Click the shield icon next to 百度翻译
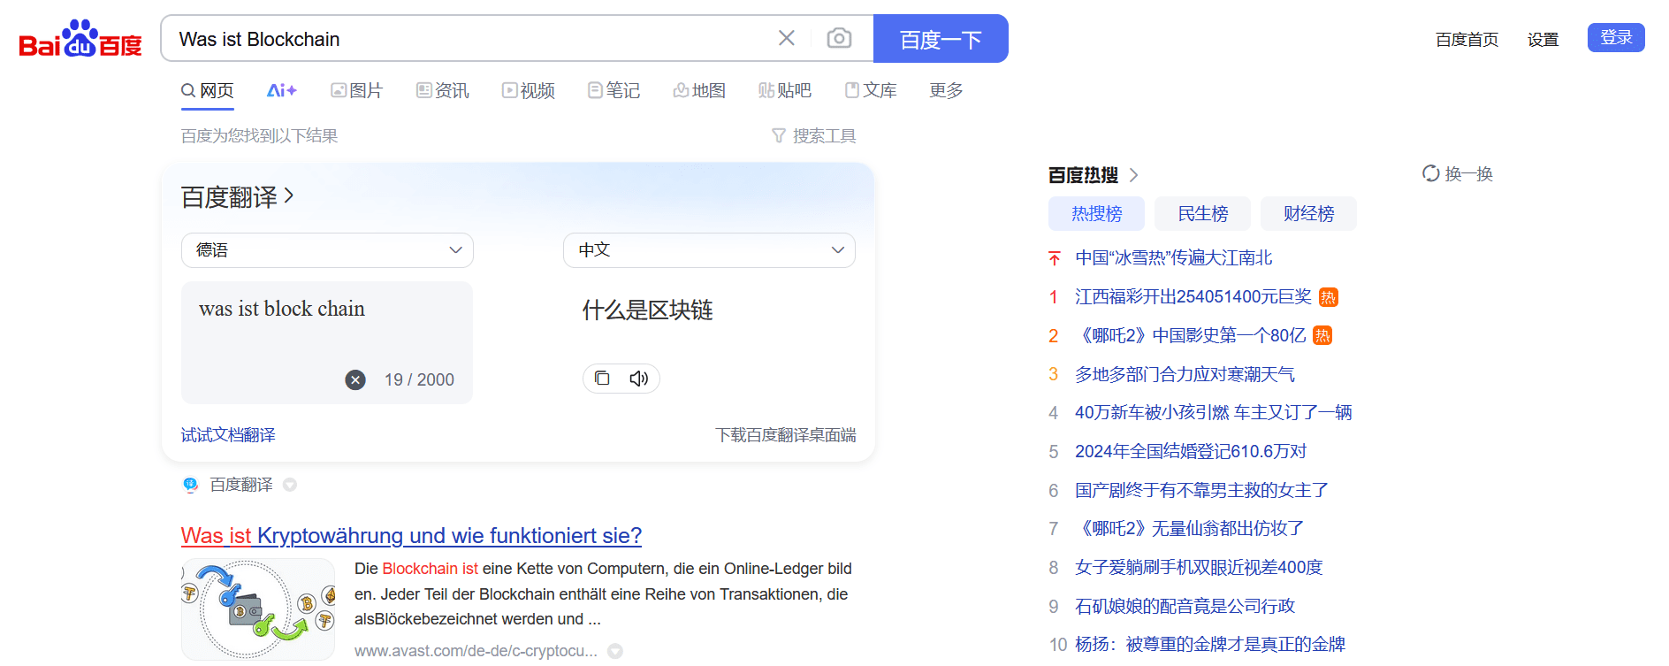This screenshot has height=666, width=1669. pos(290,485)
